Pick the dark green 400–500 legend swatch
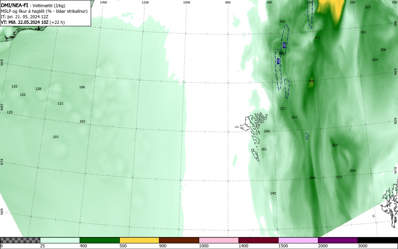This screenshot has height=249, width=398. point(99,240)
